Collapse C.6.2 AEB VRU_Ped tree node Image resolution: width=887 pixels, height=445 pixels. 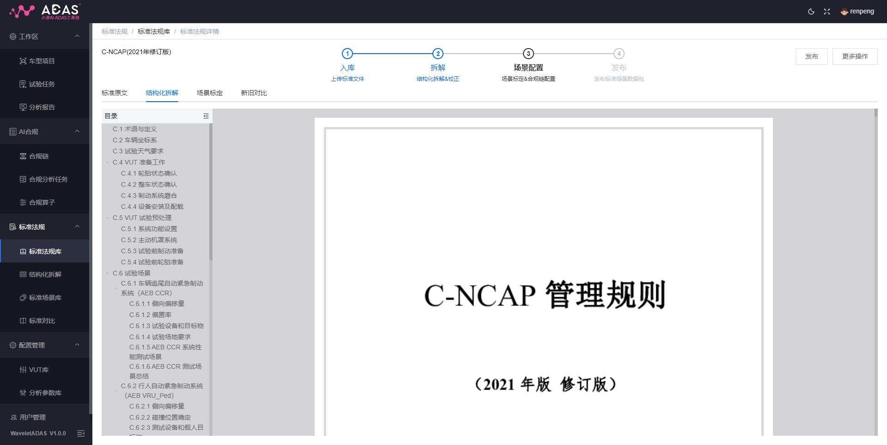pos(116,391)
